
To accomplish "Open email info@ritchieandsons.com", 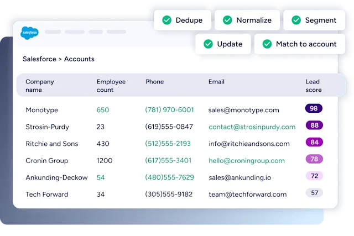I will pos(249,144).
